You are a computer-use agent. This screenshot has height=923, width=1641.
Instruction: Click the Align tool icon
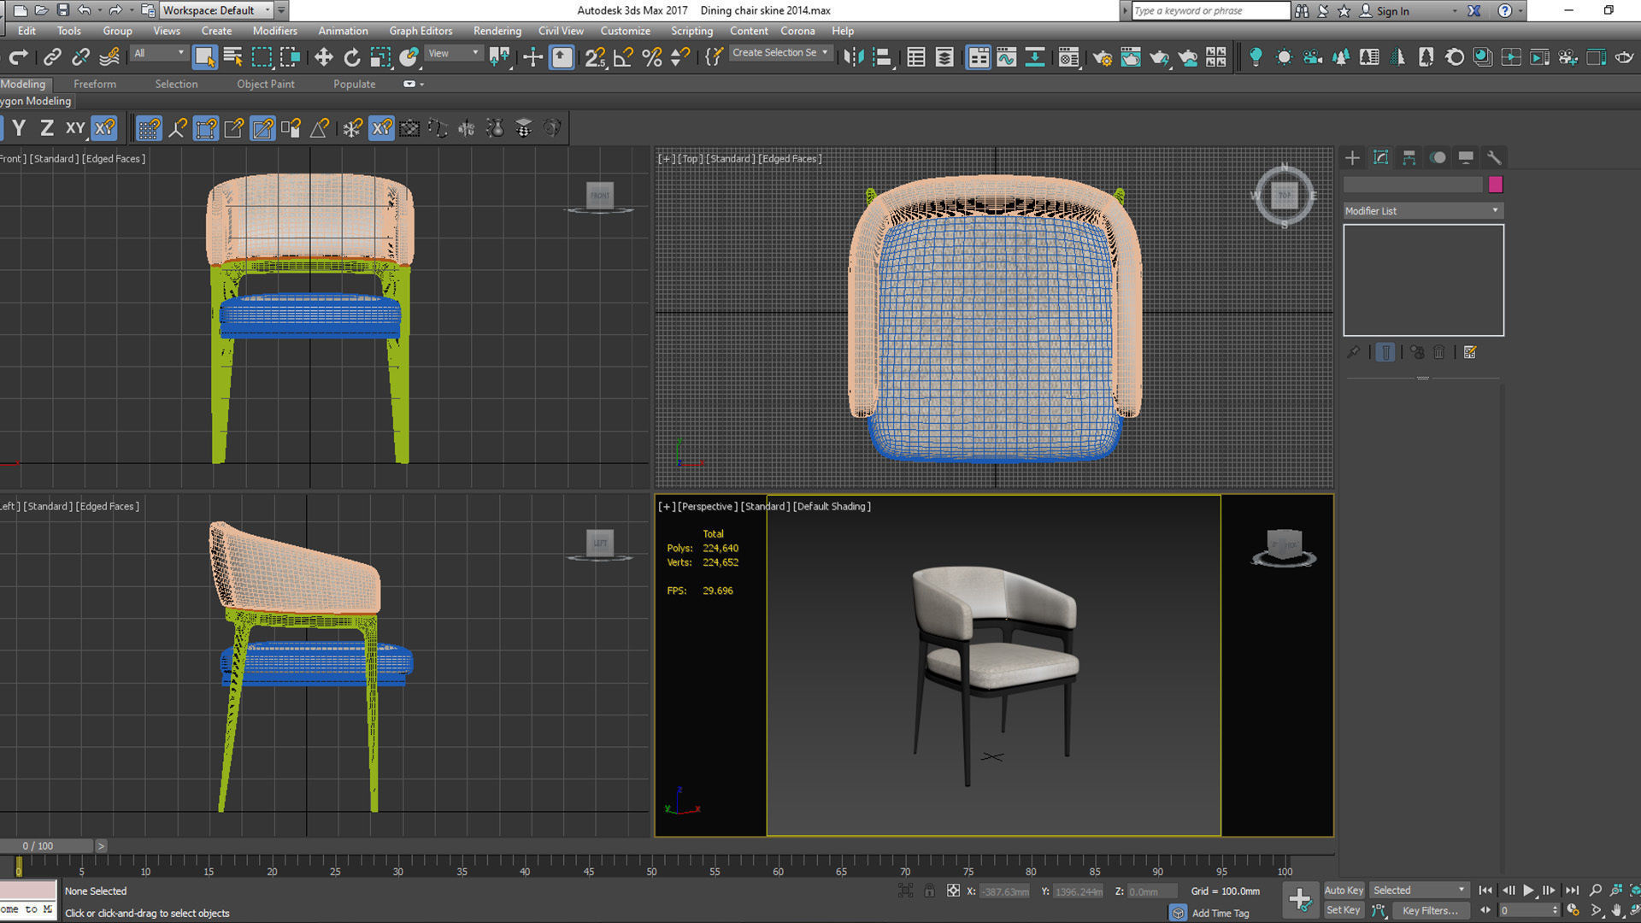(882, 57)
